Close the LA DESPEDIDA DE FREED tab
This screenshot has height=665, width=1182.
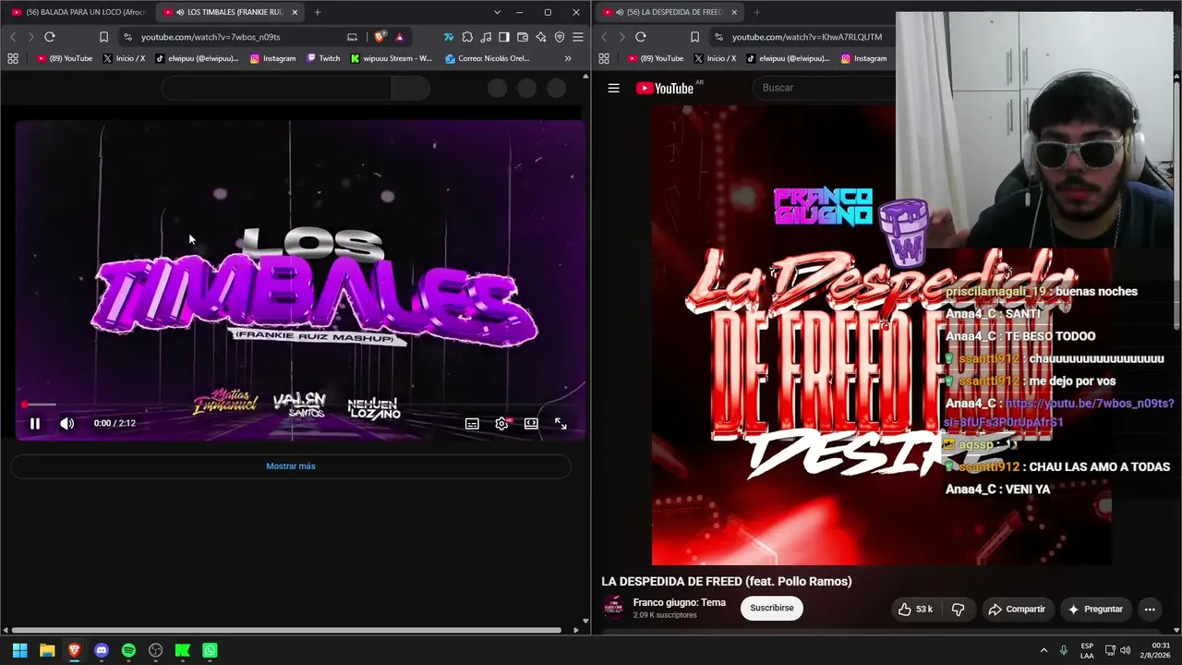735,12
